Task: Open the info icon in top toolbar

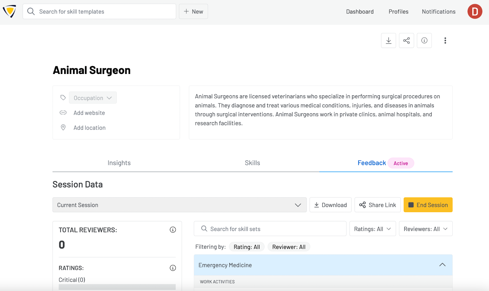Action: (x=424, y=41)
